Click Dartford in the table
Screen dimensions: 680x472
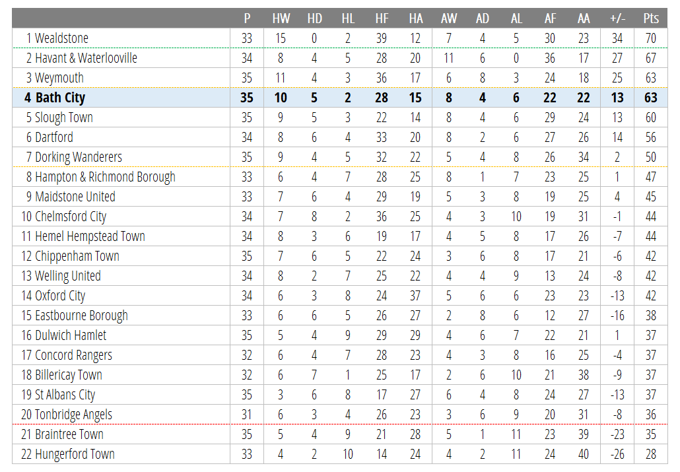(53, 137)
